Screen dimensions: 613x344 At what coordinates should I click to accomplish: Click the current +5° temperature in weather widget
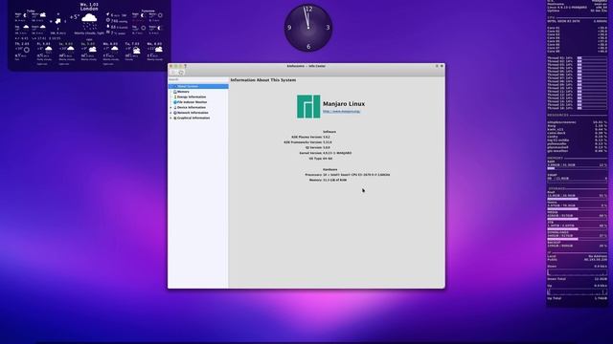[75, 17]
